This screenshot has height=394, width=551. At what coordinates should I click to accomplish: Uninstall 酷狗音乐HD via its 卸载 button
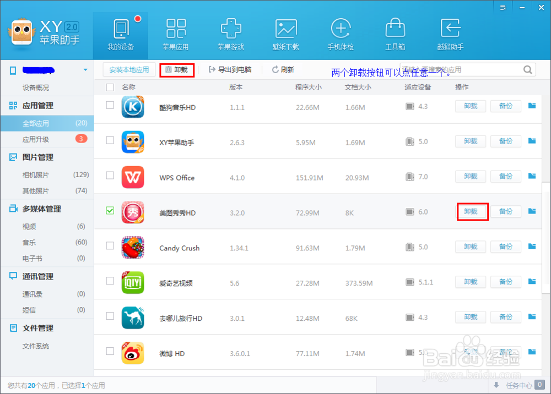click(x=471, y=106)
